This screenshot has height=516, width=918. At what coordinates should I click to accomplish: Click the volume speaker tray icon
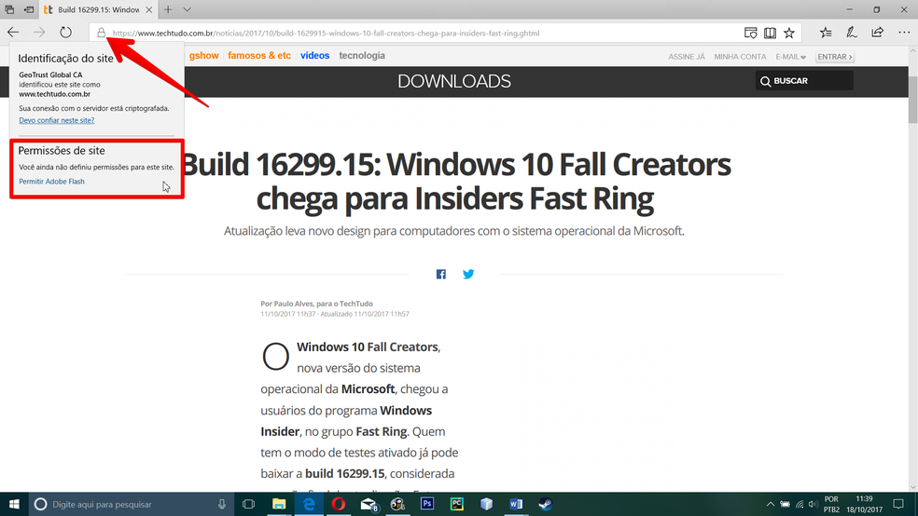(813, 504)
